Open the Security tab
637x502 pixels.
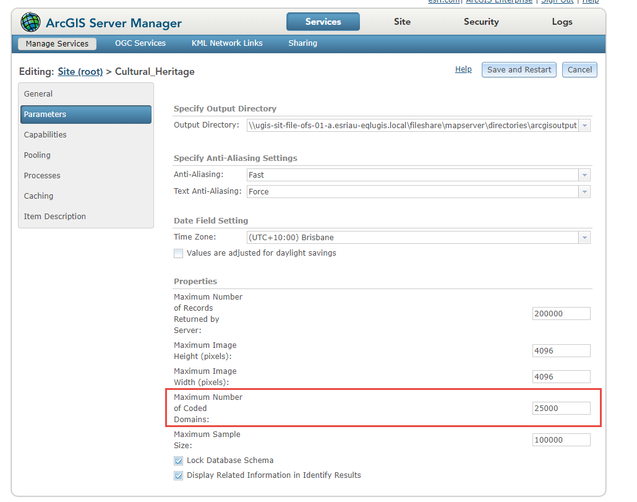481,22
